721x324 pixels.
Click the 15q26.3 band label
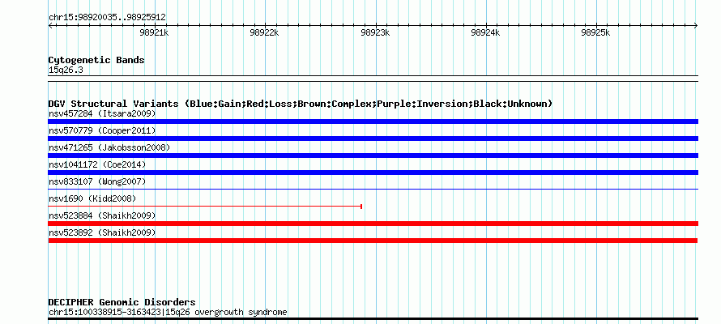click(66, 70)
